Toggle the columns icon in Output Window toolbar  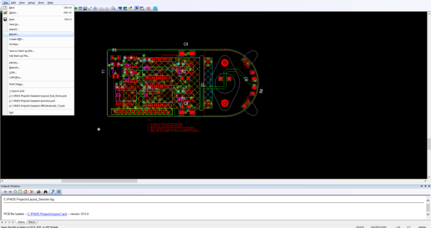59,192
